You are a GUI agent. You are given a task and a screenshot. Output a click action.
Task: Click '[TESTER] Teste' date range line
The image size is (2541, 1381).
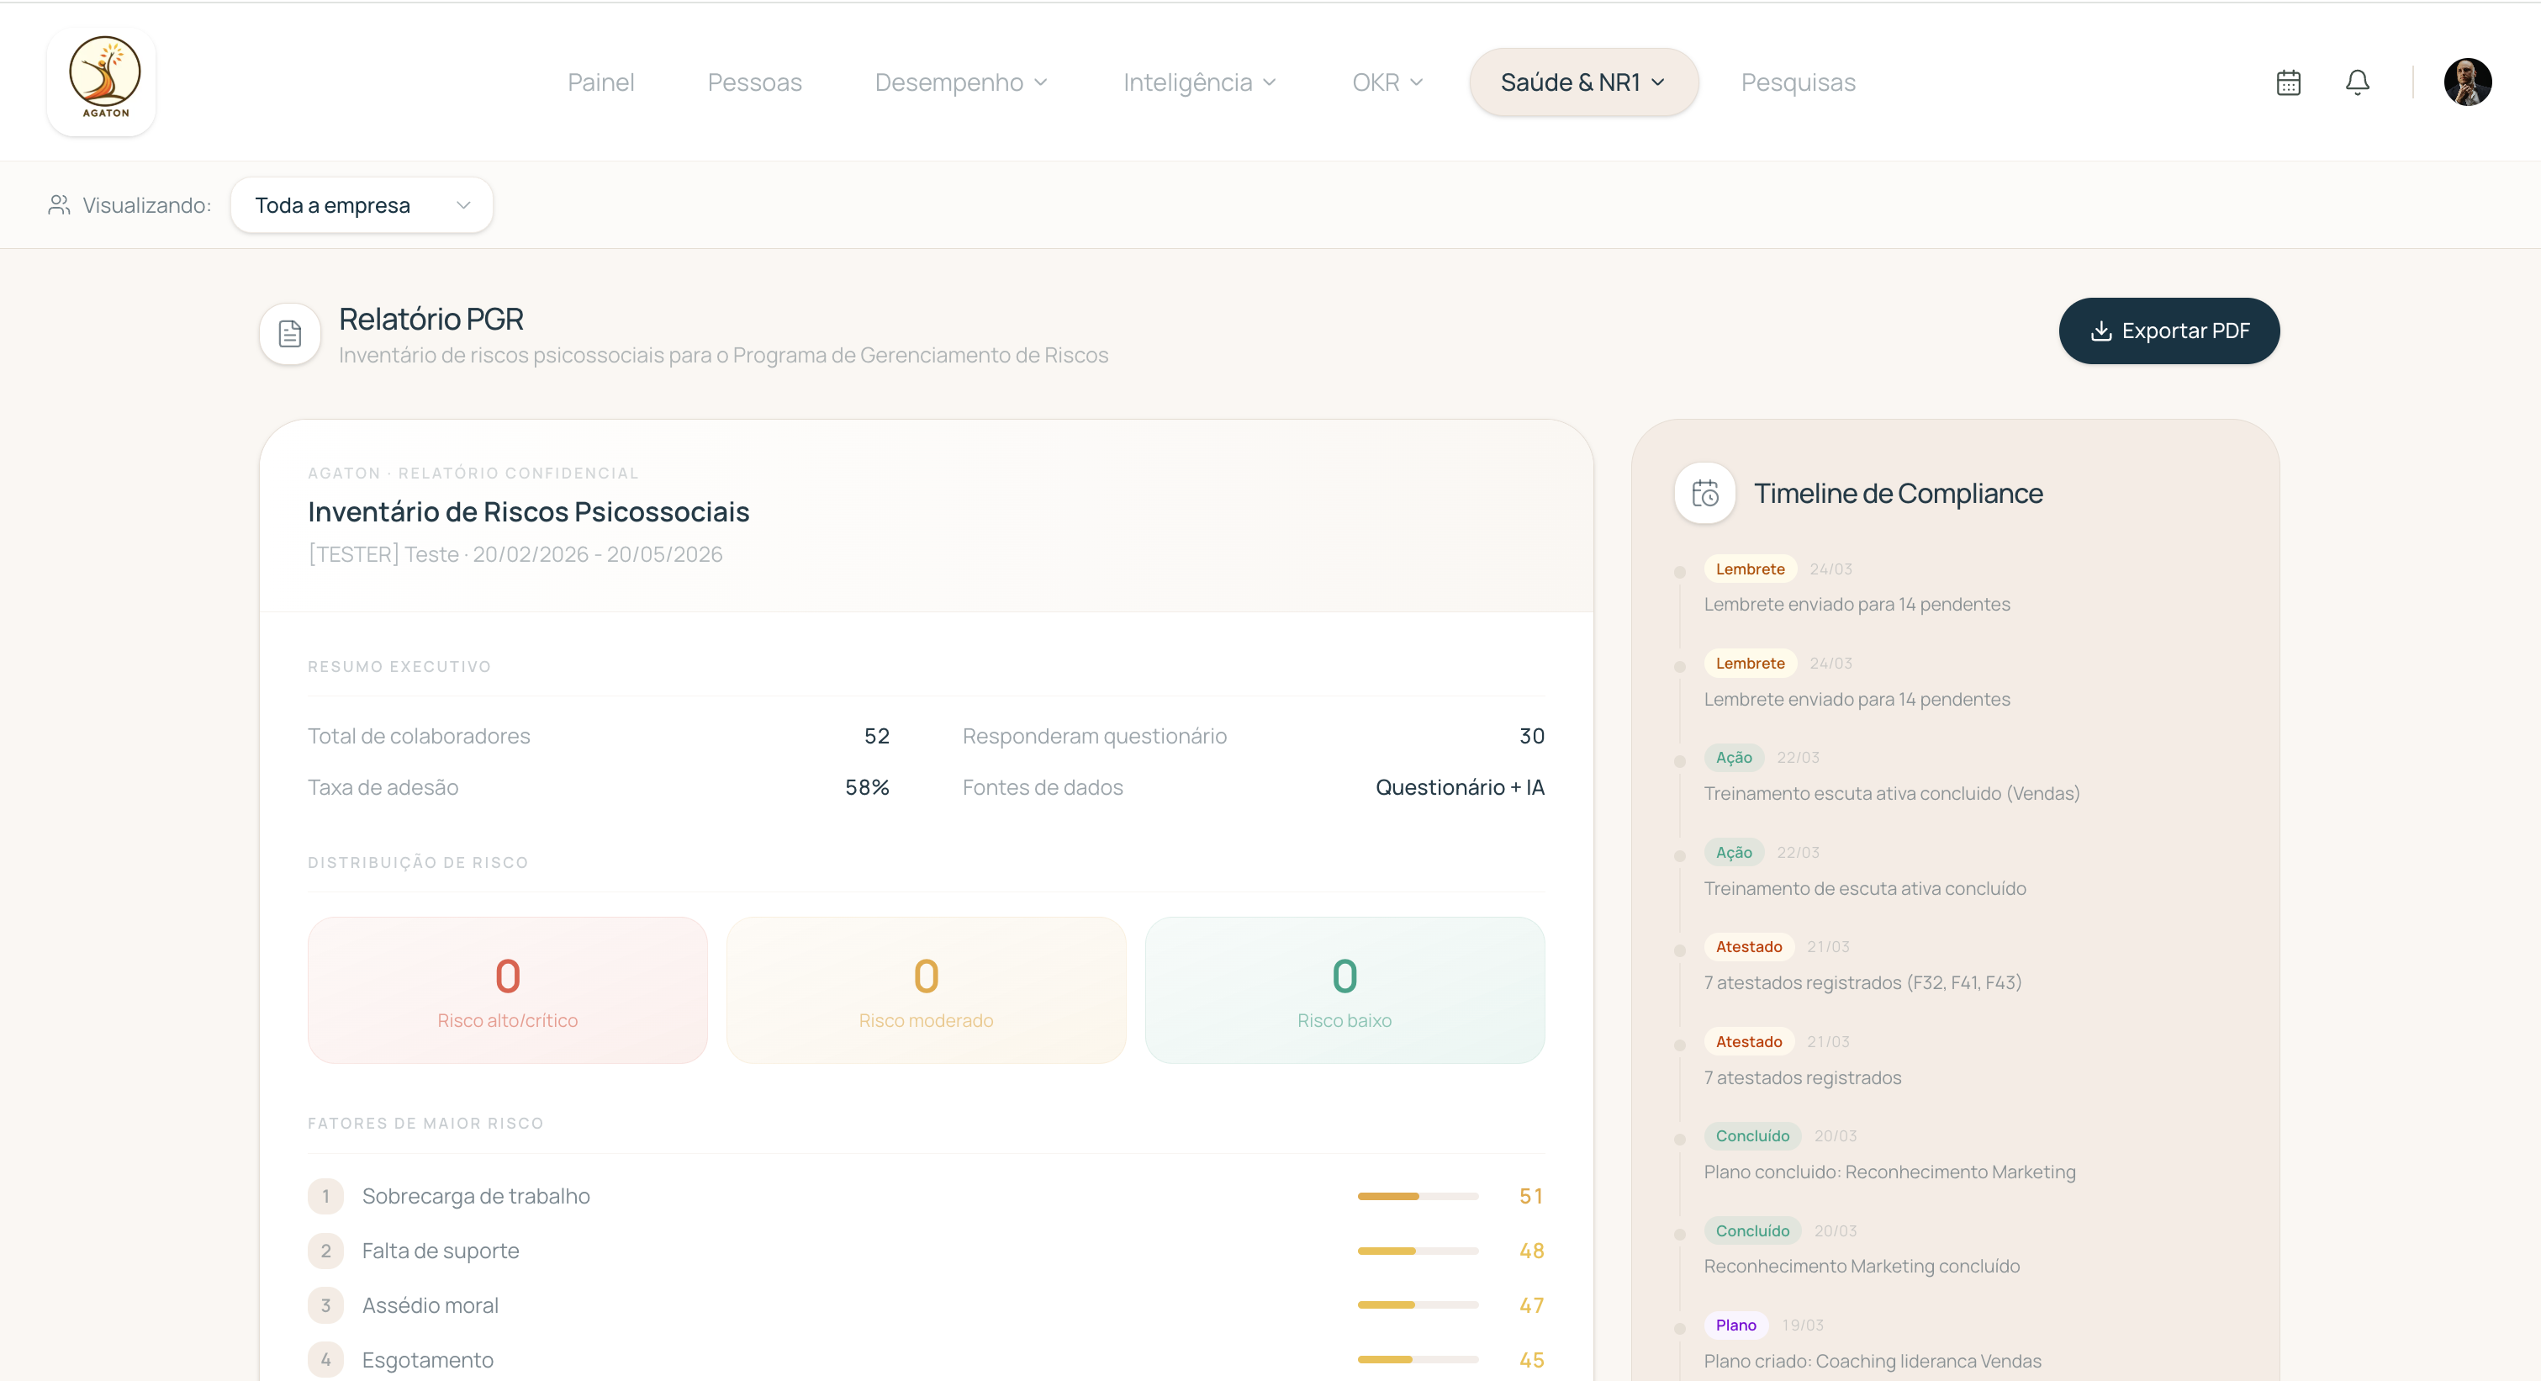[515, 554]
